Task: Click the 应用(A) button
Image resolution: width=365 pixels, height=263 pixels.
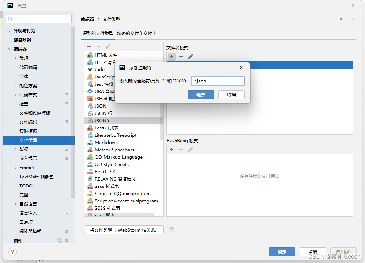Action: click(x=343, y=252)
